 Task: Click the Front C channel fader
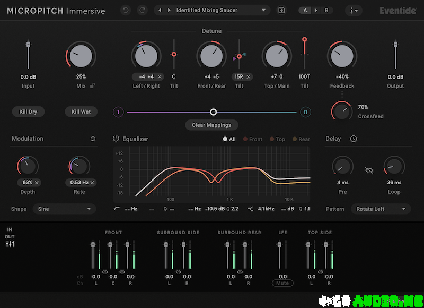click(x=110, y=245)
